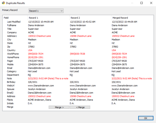Image resolution: width=156 pixels, height=123 pixels.
Task: Select Record 1 WorkPhone (995)830-7034
Action: tap(36, 54)
